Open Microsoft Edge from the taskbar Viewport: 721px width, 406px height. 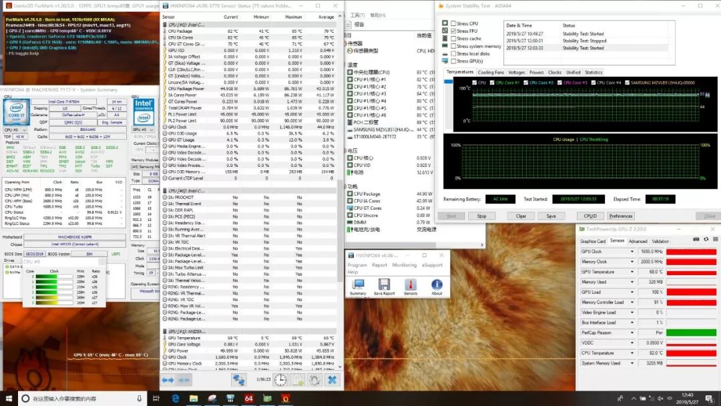pos(175,398)
